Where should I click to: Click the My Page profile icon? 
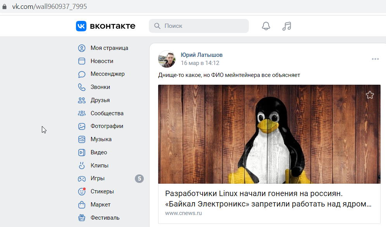click(x=82, y=48)
